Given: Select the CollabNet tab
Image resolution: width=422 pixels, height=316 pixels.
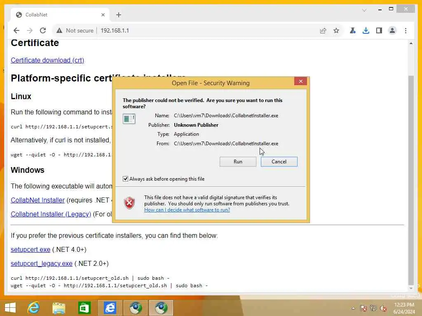Looking at the screenshot, I should click(60, 15).
